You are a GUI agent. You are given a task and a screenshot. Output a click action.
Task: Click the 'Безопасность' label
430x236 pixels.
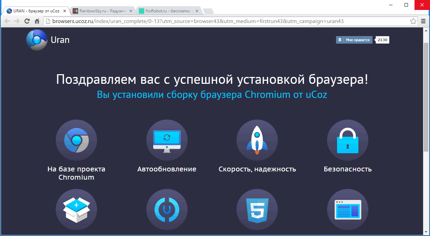pyautogui.click(x=348, y=169)
